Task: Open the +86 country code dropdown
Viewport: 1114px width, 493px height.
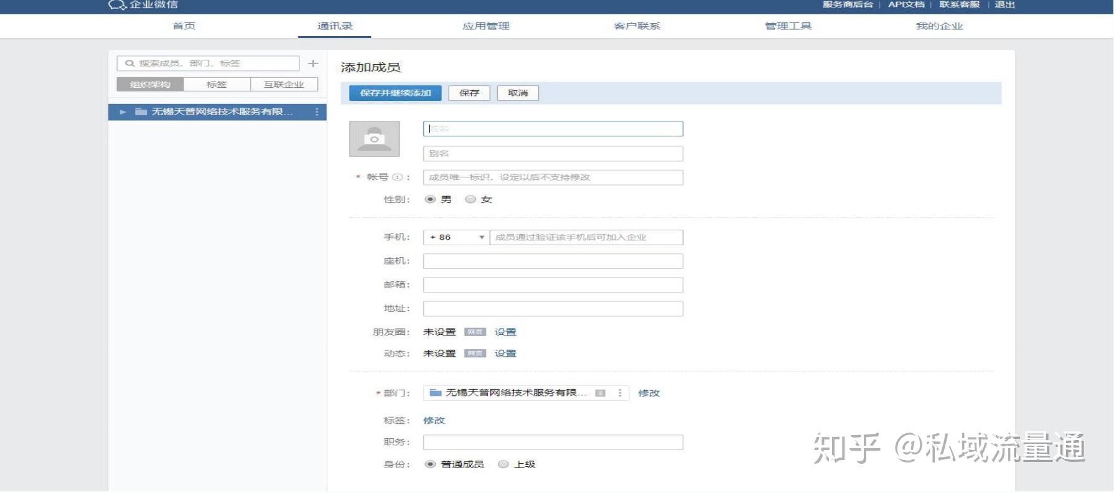Action: tap(456, 237)
